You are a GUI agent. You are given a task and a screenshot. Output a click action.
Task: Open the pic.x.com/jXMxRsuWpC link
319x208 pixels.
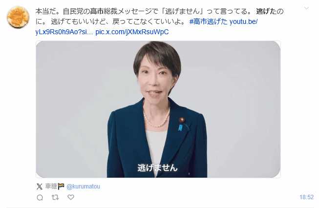tap(132, 32)
